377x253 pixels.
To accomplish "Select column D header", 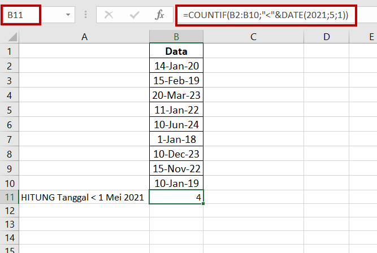I will pos(327,37).
